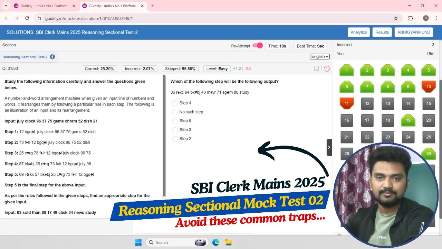Screen dimensions: 442x249
Task: Report question with red alert icon
Action: (327, 68)
